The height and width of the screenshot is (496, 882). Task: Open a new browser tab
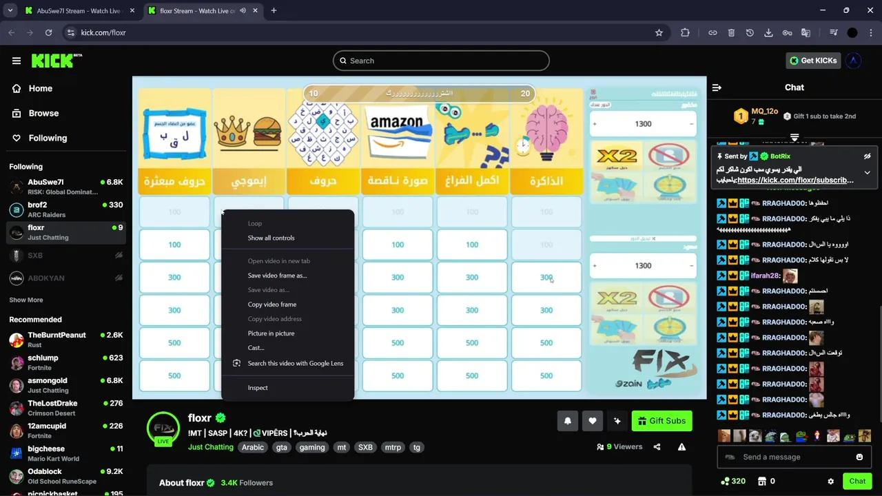click(274, 11)
